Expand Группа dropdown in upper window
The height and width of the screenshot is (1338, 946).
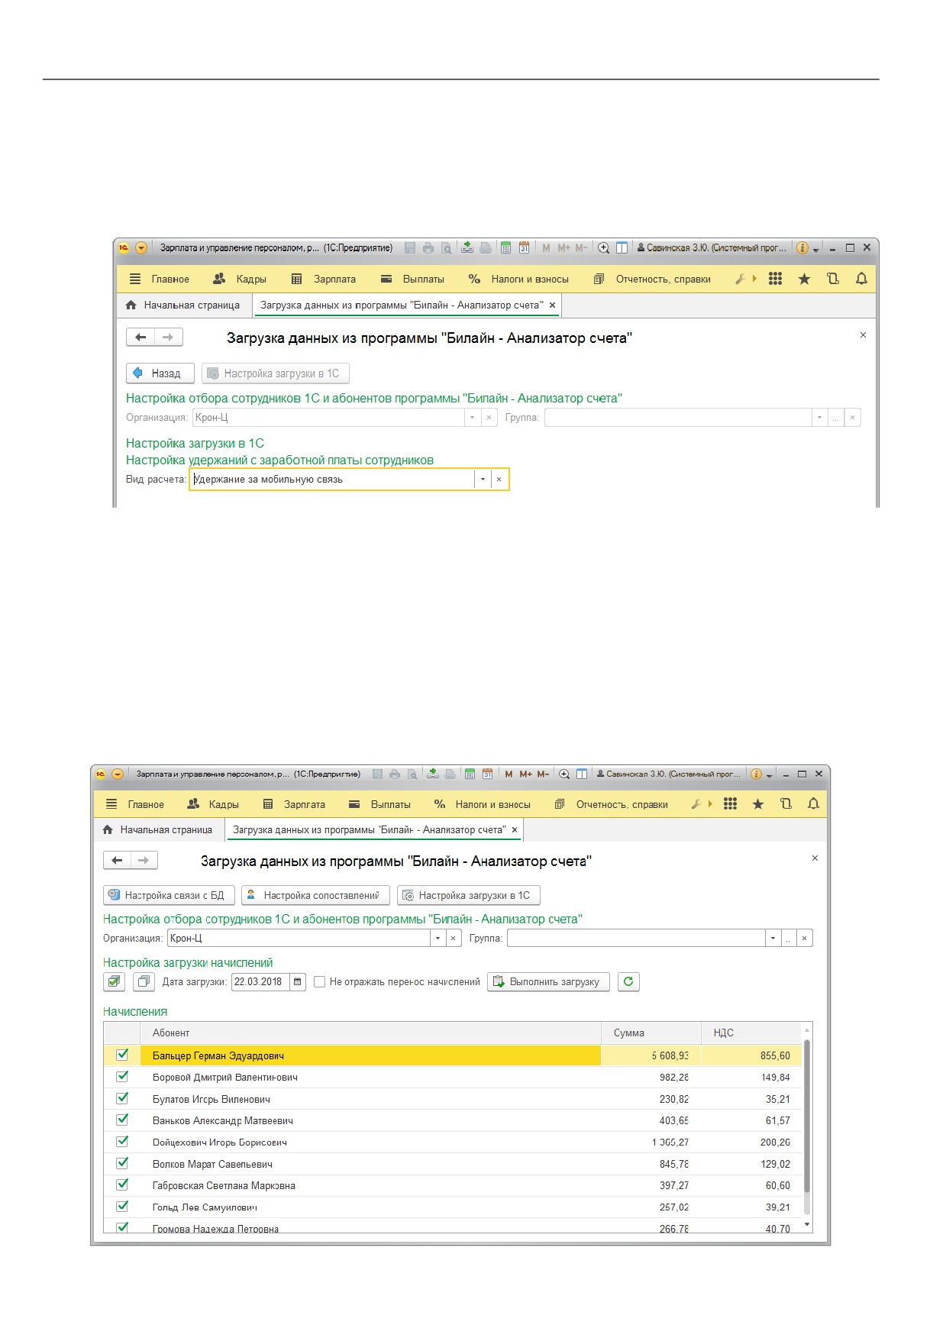(x=819, y=417)
